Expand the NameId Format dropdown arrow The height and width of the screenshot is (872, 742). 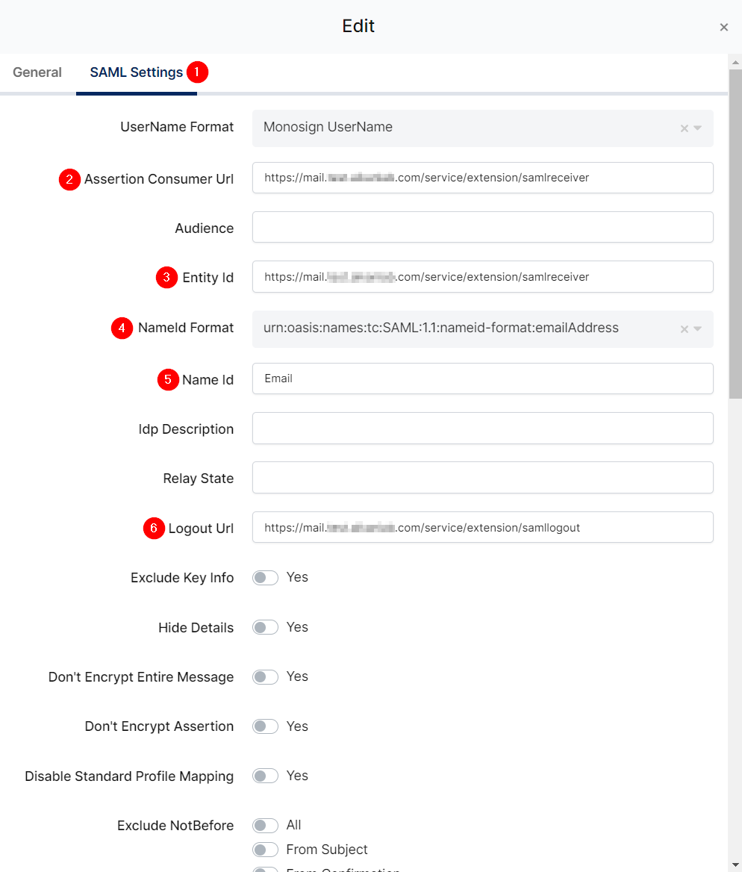[x=698, y=329]
